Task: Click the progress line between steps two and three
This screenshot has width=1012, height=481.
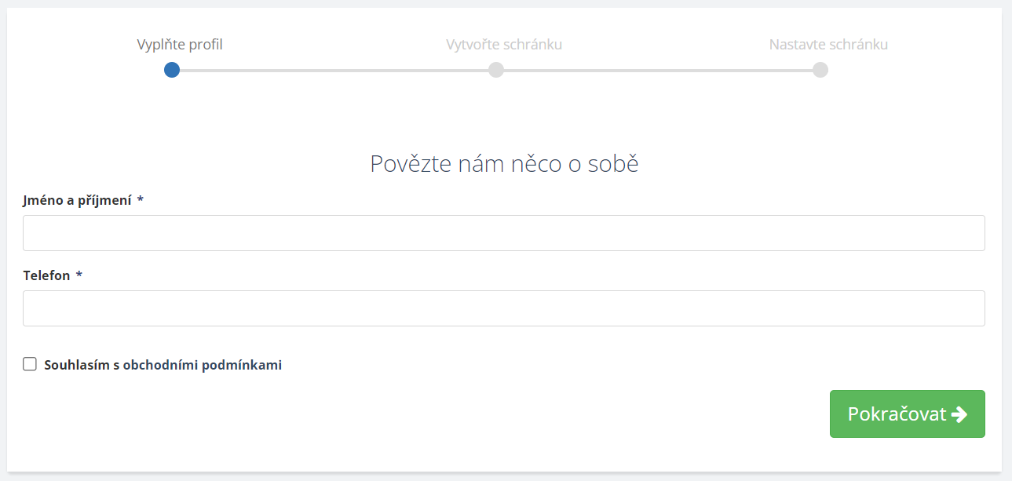Action: coord(658,70)
